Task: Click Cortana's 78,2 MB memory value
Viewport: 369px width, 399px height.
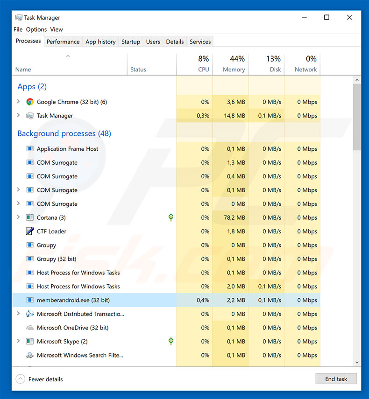Action: point(234,217)
